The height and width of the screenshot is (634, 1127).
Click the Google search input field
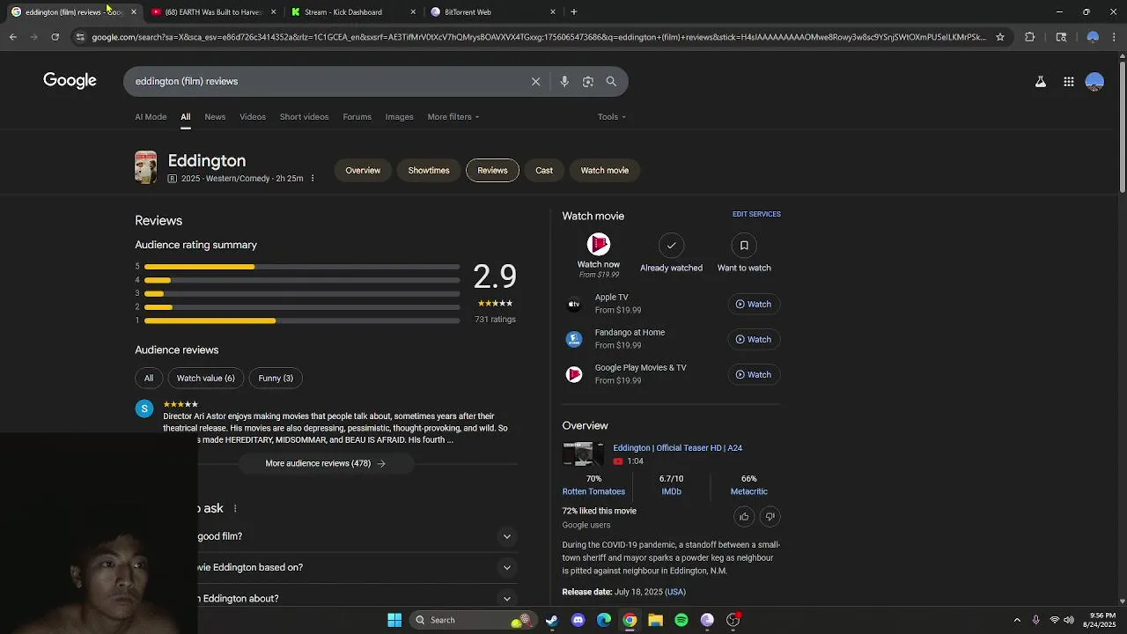[326, 81]
